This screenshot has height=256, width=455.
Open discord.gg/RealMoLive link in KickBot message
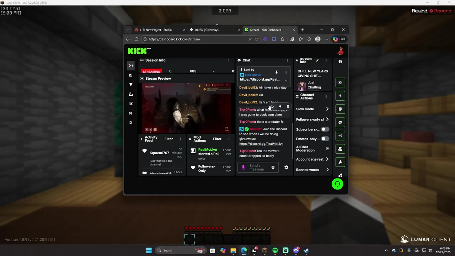tap(261, 144)
